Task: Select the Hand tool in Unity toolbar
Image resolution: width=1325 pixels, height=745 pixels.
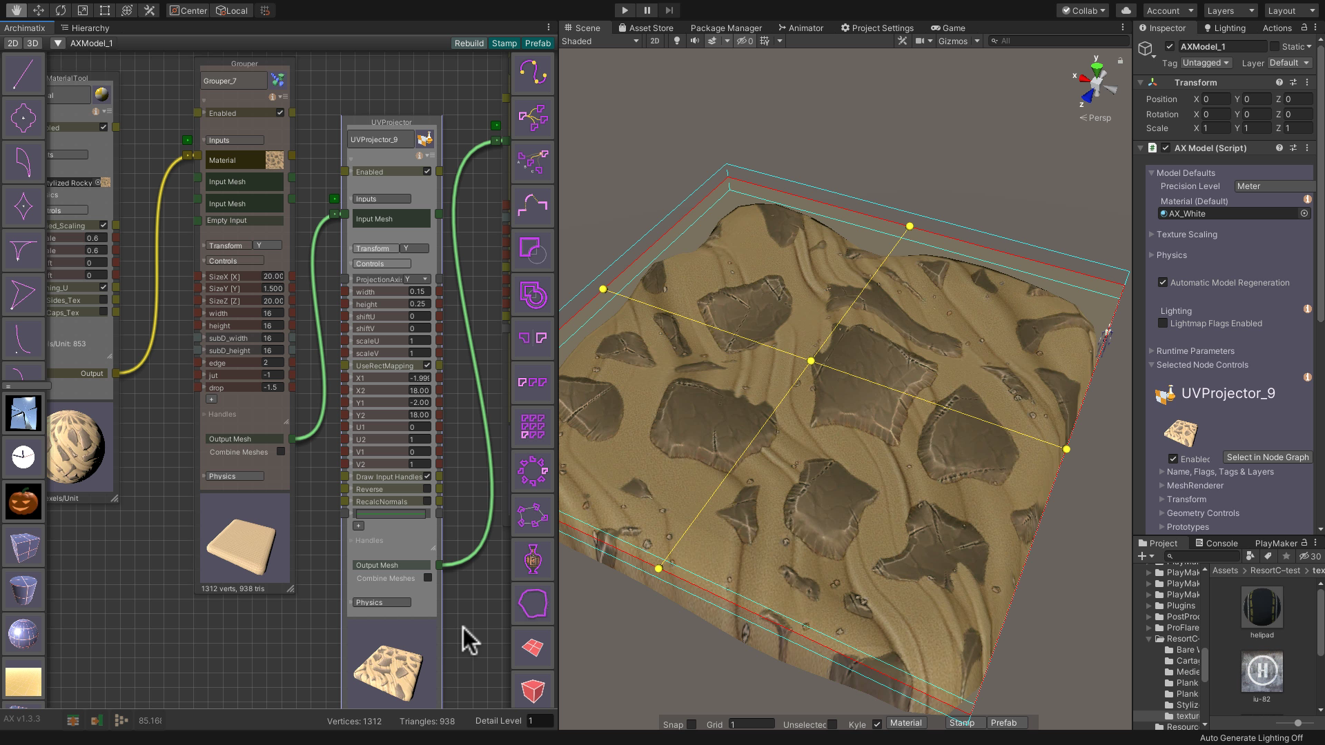Action: [x=17, y=10]
